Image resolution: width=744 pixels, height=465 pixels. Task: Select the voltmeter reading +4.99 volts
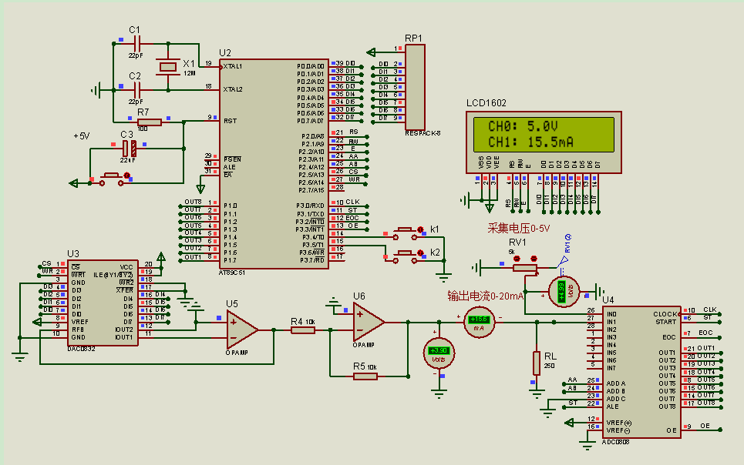point(564,292)
